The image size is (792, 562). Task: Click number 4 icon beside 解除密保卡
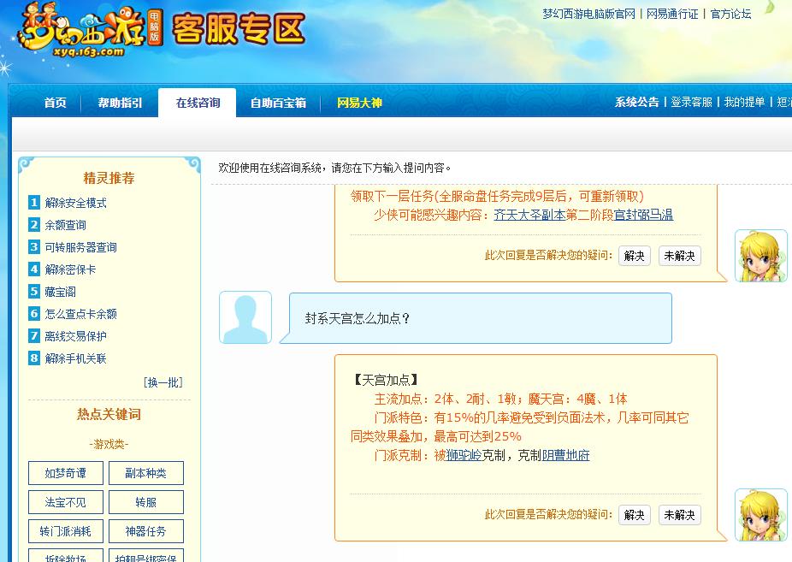click(34, 269)
